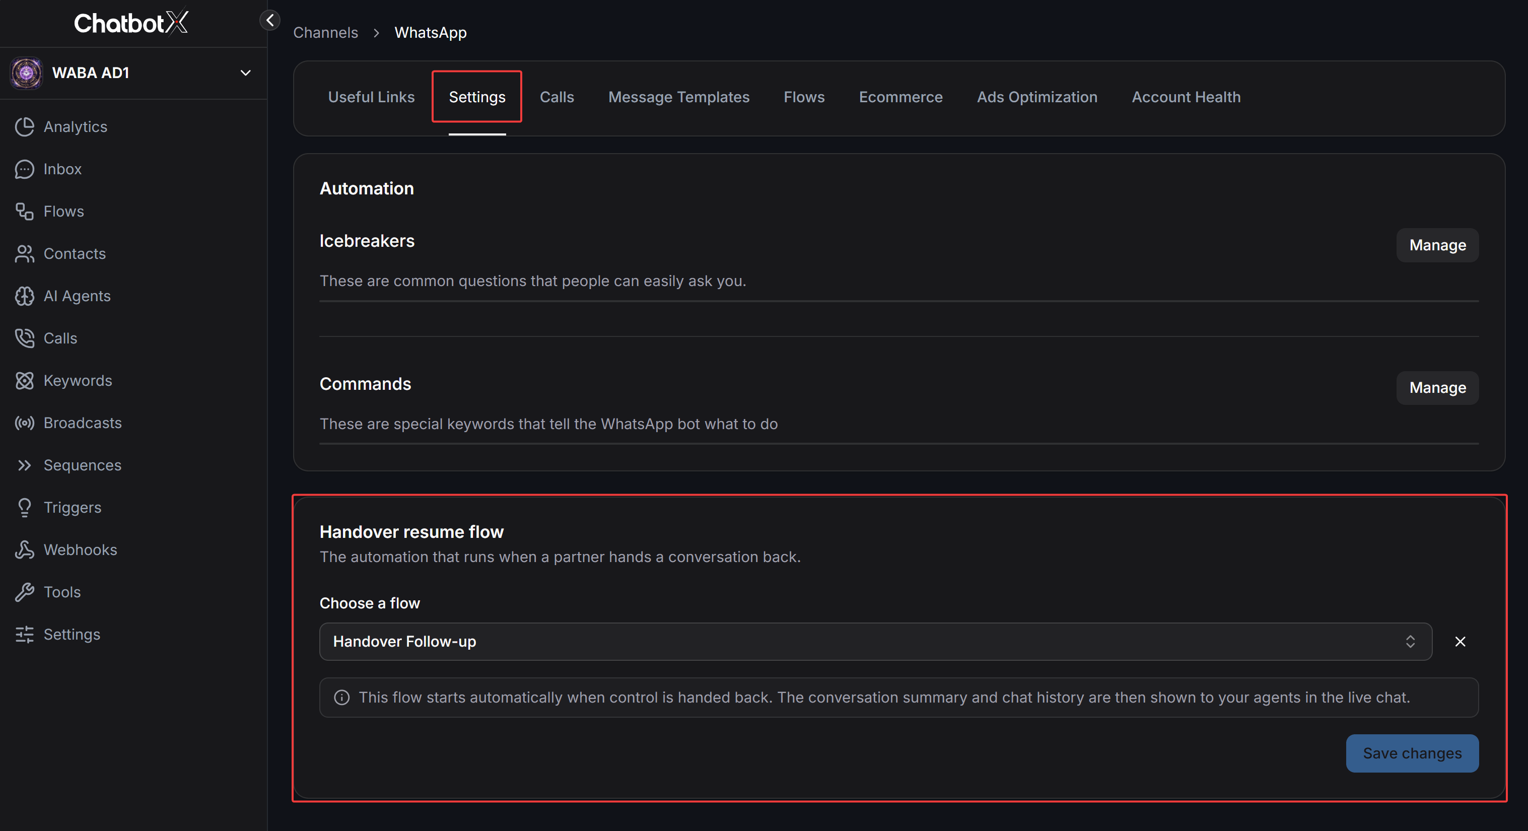
Task: Manage Icebreakers
Action: tap(1437, 245)
